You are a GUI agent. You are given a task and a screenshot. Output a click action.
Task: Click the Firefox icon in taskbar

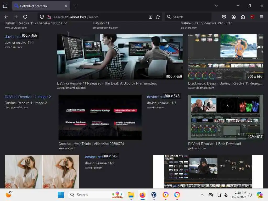point(142,195)
